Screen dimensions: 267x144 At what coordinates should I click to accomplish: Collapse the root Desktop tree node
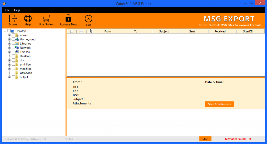(x=5, y=31)
